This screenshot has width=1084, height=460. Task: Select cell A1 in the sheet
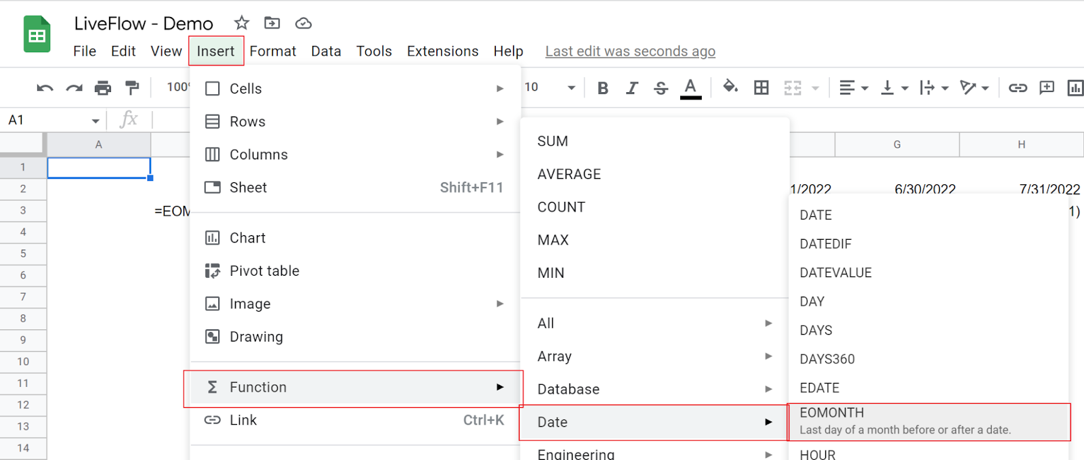click(99, 168)
